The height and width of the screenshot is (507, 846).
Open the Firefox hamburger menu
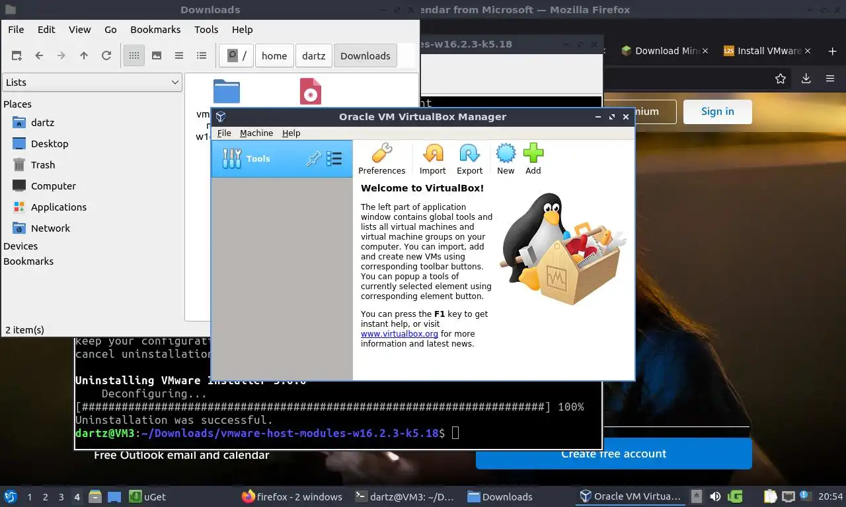tap(830, 79)
